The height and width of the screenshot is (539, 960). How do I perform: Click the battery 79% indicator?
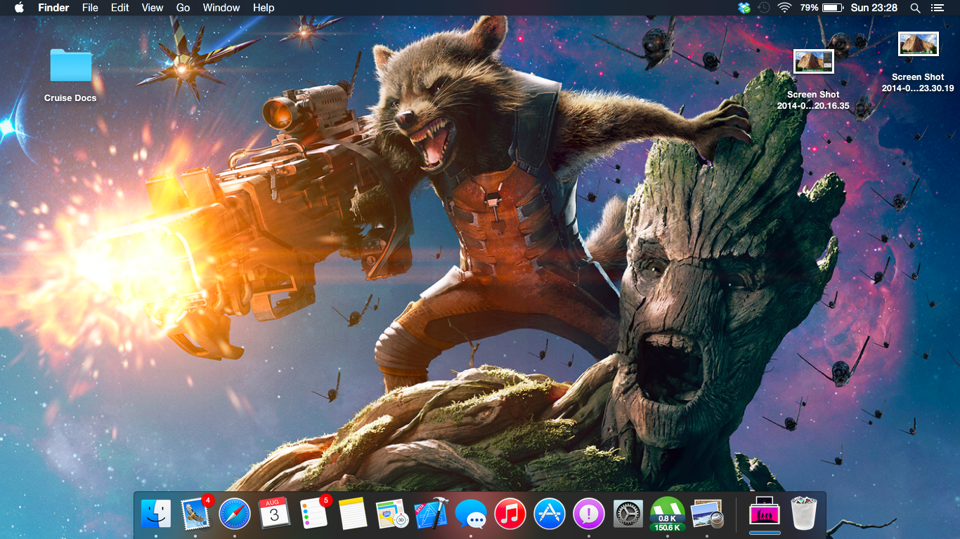821,8
